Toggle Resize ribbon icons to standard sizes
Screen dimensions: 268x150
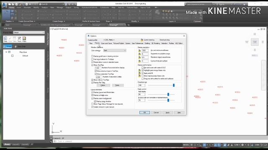(x=92, y=62)
